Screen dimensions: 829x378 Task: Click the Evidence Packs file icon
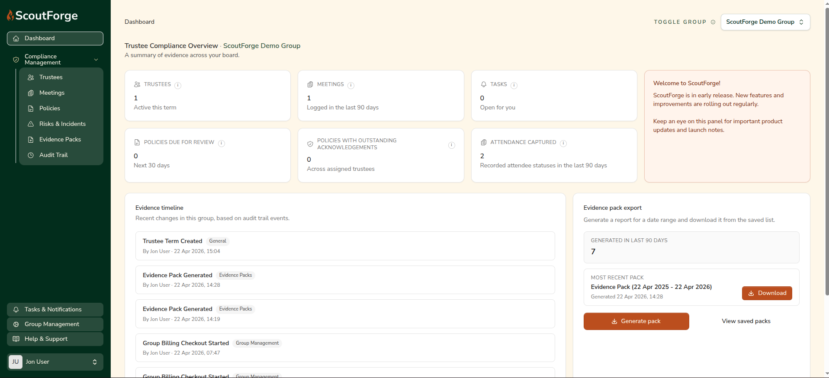pos(31,140)
